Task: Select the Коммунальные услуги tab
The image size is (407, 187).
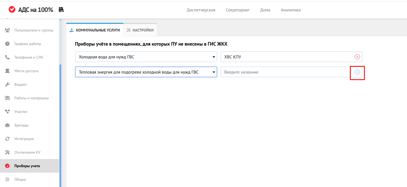Action: pyautogui.click(x=95, y=30)
